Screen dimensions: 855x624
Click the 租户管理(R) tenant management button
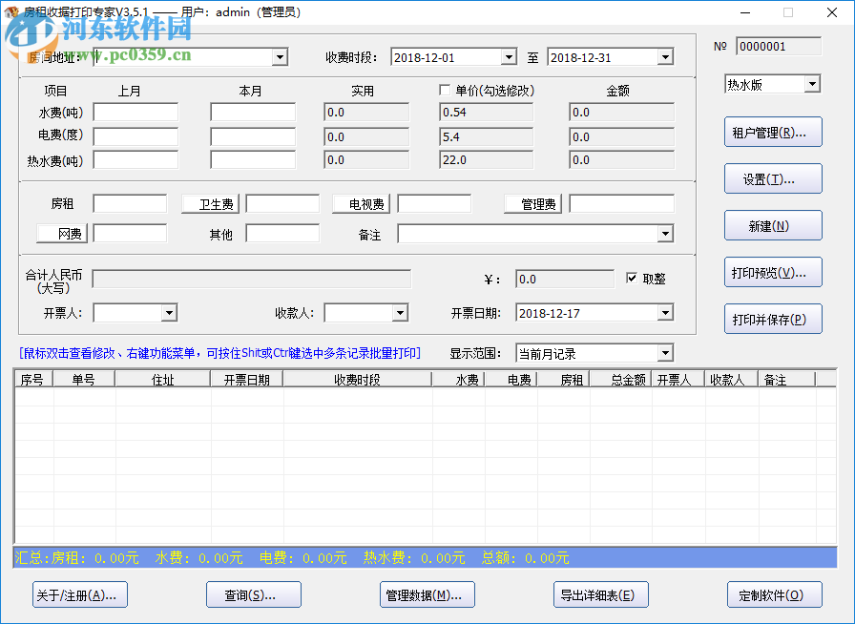coord(772,132)
